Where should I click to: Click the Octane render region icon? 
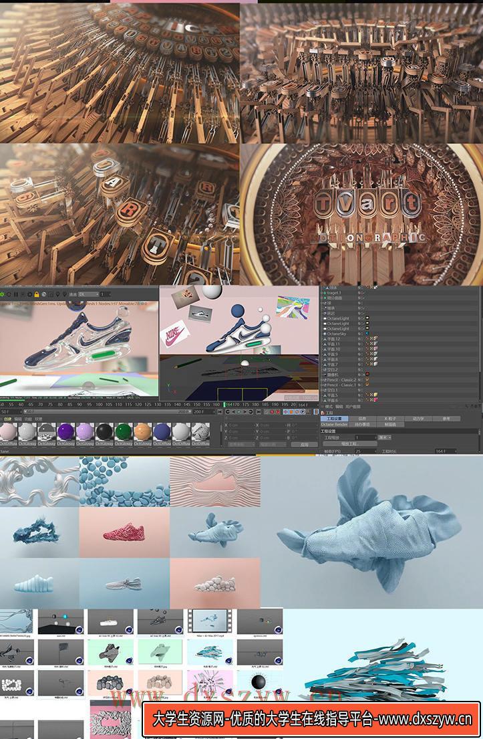point(51,294)
